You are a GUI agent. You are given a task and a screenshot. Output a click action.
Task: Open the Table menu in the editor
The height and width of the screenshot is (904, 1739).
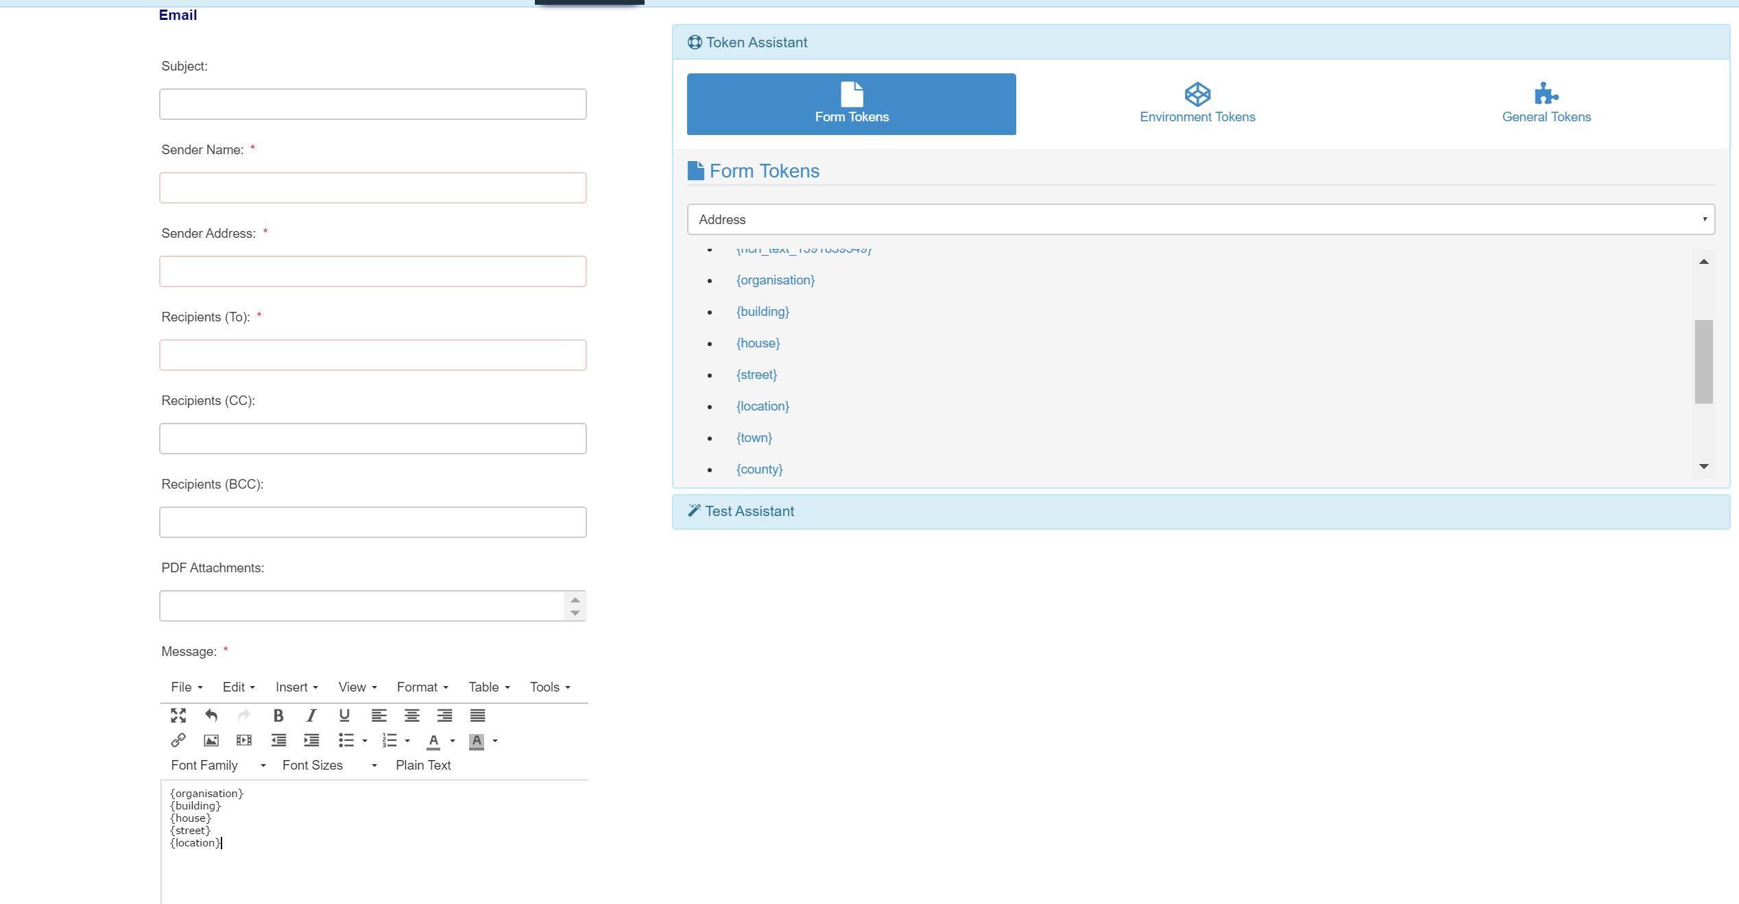pyautogui.click(x=488, y=687)
